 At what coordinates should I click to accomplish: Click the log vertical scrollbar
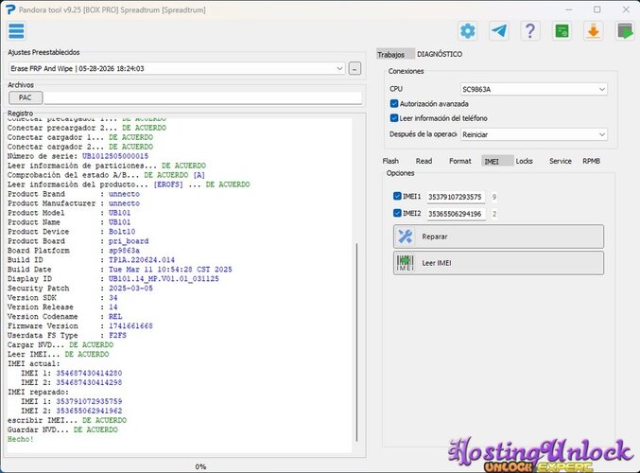pyautogui.click(x=356, y=342)
